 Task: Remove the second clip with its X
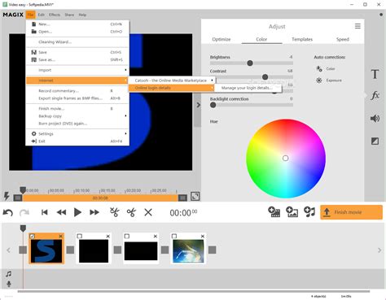[x=108, y=237]
